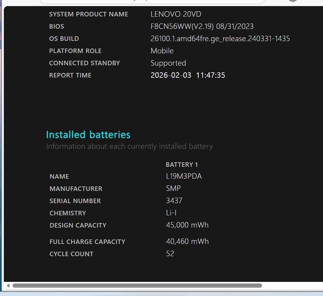Click the design capacity value 45,000 mWh
The width and height of the screenshot is (323, 296).
pos(187,225)
